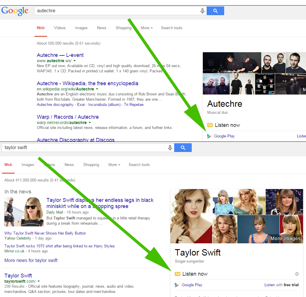This screenshot has width=306, height=297.
Task: Open Autechre Discography at Discogs result
Action: click(75, 139)
